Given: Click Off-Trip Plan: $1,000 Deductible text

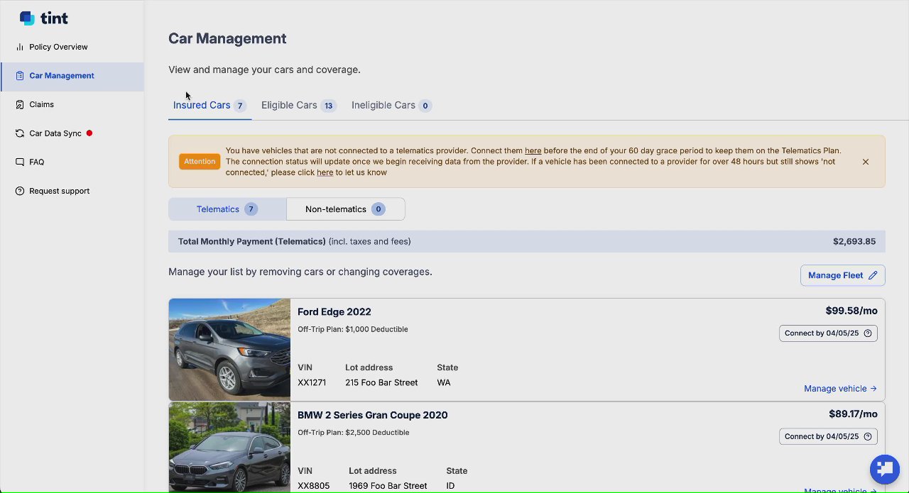Looking at the screenshot, I should point(353,329).
